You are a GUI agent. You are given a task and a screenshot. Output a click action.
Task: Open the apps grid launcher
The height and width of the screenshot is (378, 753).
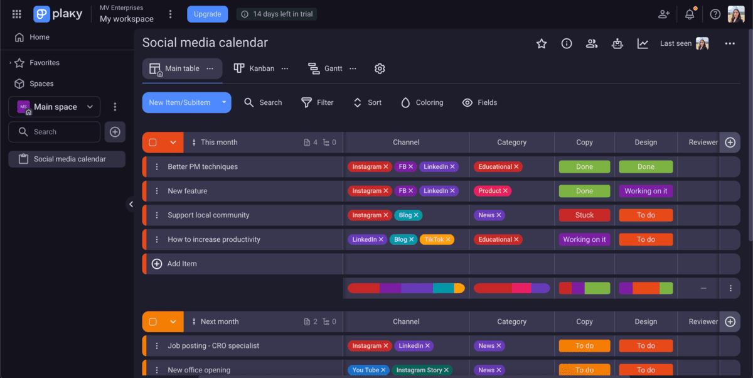[17, 14]
